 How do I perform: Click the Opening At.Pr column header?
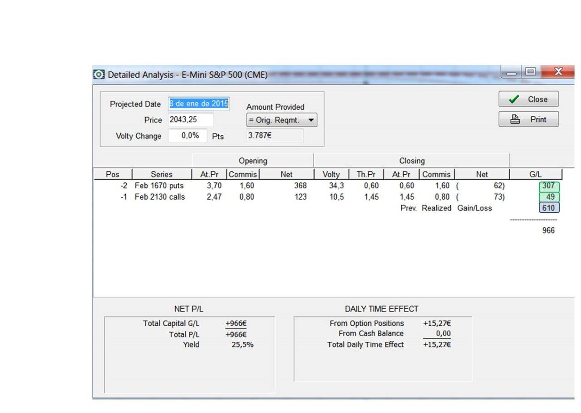click(209, 174)
